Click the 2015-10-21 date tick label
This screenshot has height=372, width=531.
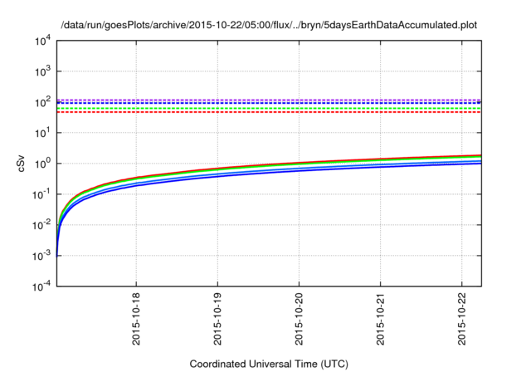(380, 319)
